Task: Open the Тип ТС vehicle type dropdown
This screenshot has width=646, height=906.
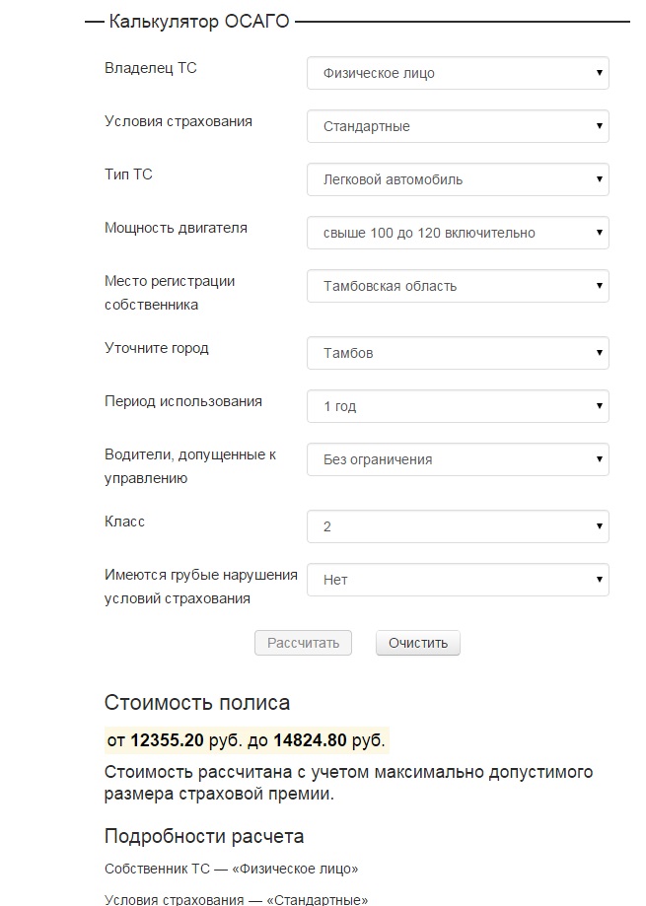Action: tap(458, 179)
